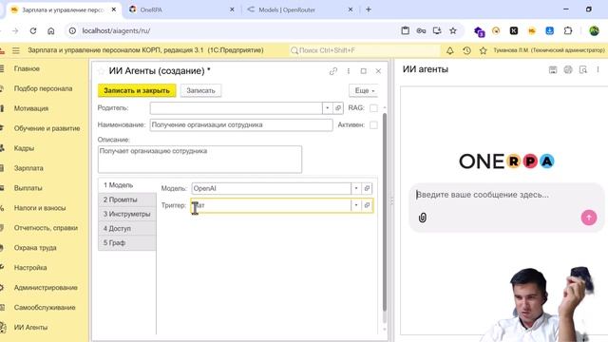Expand the Триггер dropdown arrow
The image size is (608, 342).
[356, 205]
